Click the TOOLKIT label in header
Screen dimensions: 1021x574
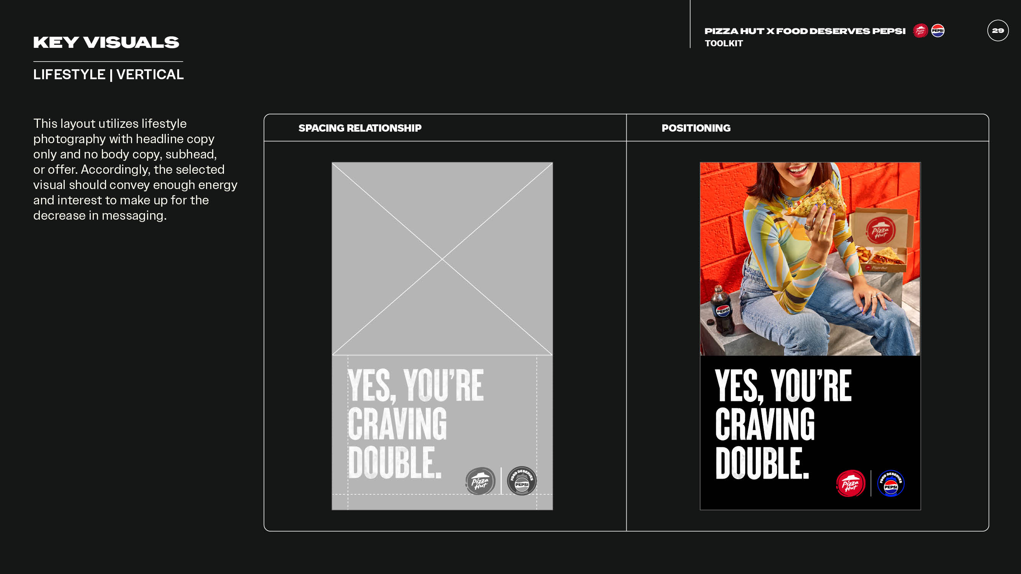724,43
